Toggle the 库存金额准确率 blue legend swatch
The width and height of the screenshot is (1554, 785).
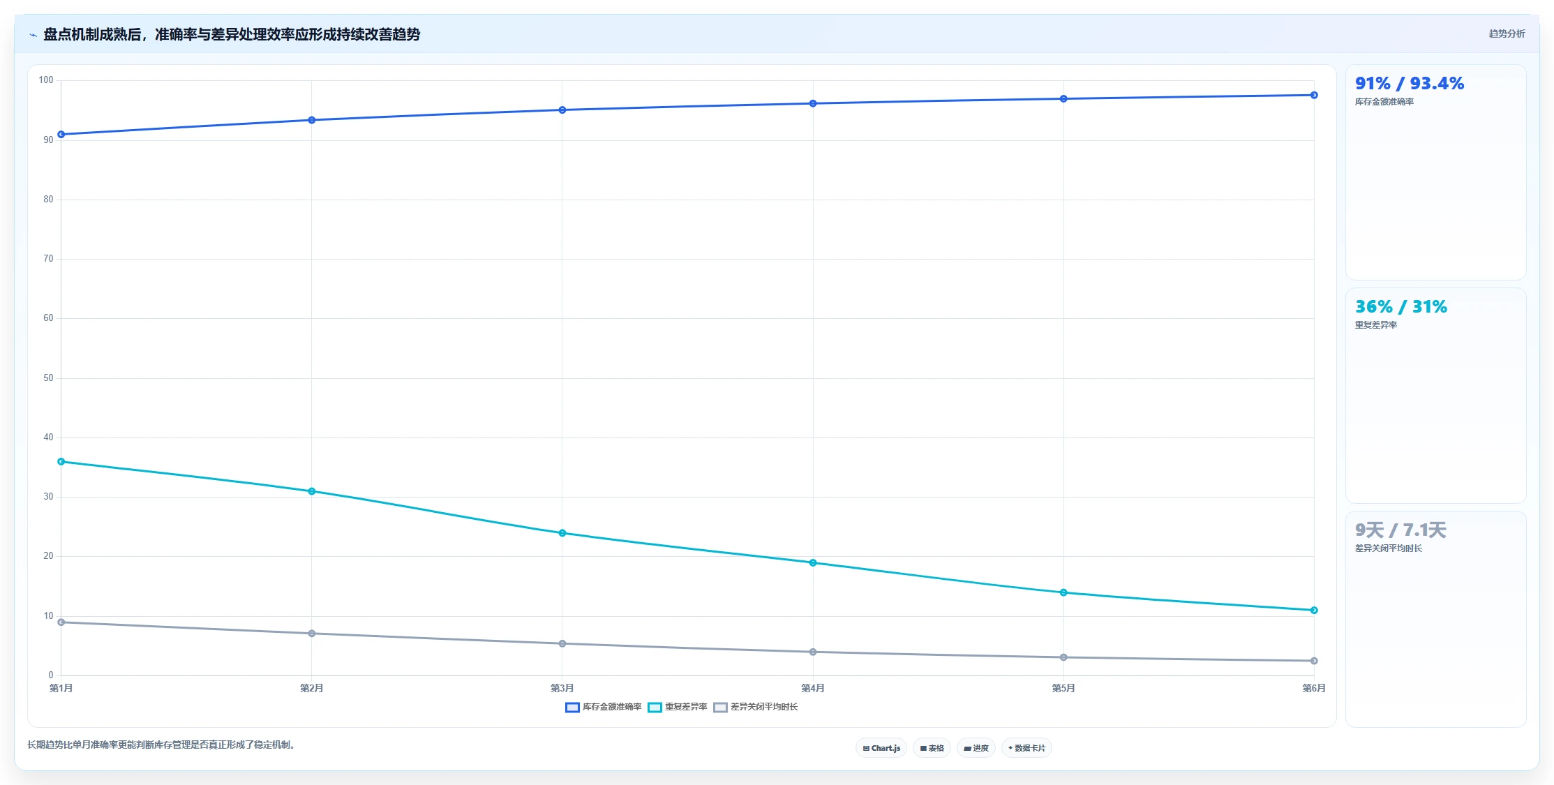click(x=572, y=708)
